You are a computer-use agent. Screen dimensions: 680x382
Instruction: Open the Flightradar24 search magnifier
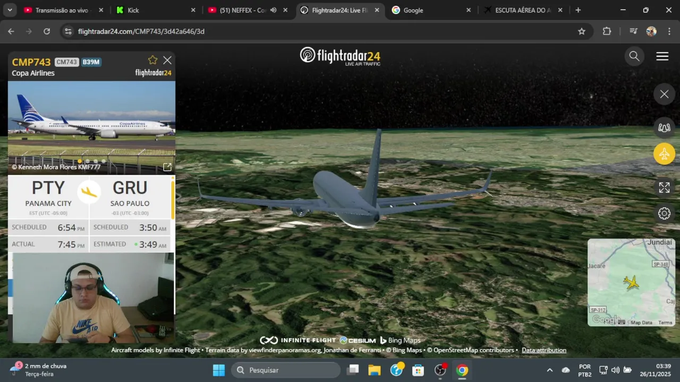634,56
